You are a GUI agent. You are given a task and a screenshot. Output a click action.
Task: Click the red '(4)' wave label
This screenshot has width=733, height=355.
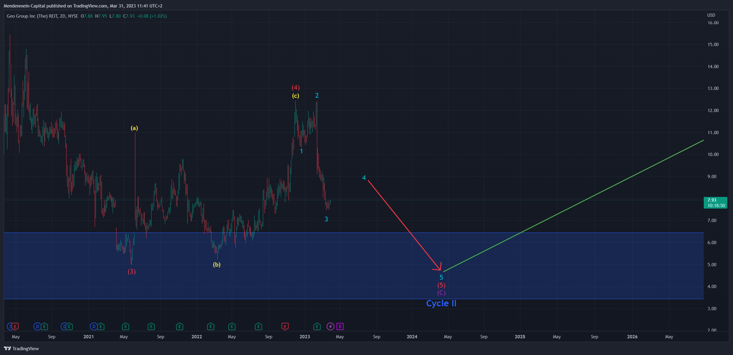point(295,88)
